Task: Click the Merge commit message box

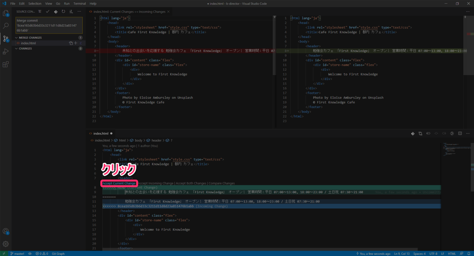Action: coord(48,25)
